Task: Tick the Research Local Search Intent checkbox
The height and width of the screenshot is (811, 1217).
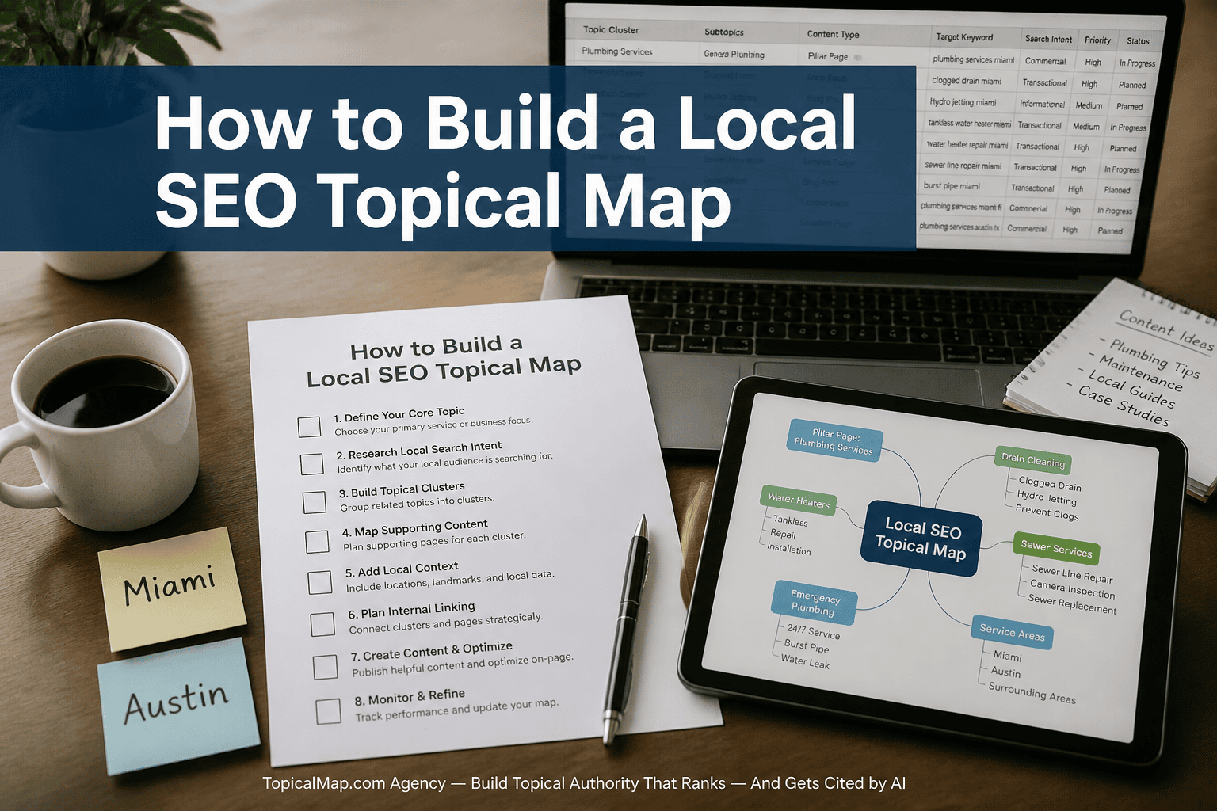Action: click(x=311, y=464)
